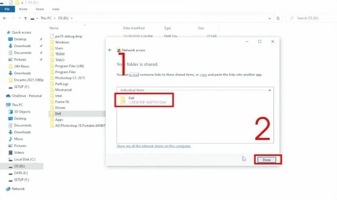Image resolution: width=337 pixels, height=200 pixels.
Task: Sort by the Size column header
Action: [201, 28]
